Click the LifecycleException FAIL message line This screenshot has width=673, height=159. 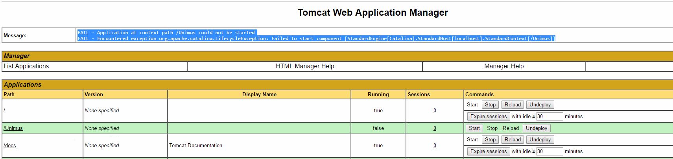[x=316, y=38]
